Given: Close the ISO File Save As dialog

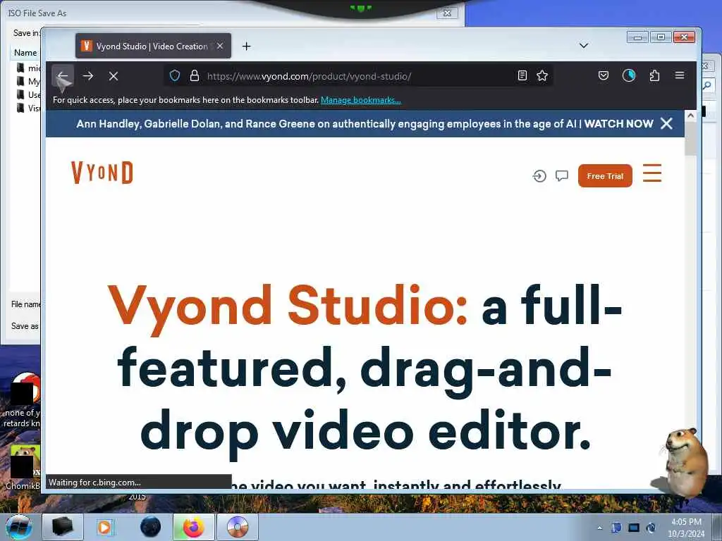Looking at the screenshot, I should (446, 13).
